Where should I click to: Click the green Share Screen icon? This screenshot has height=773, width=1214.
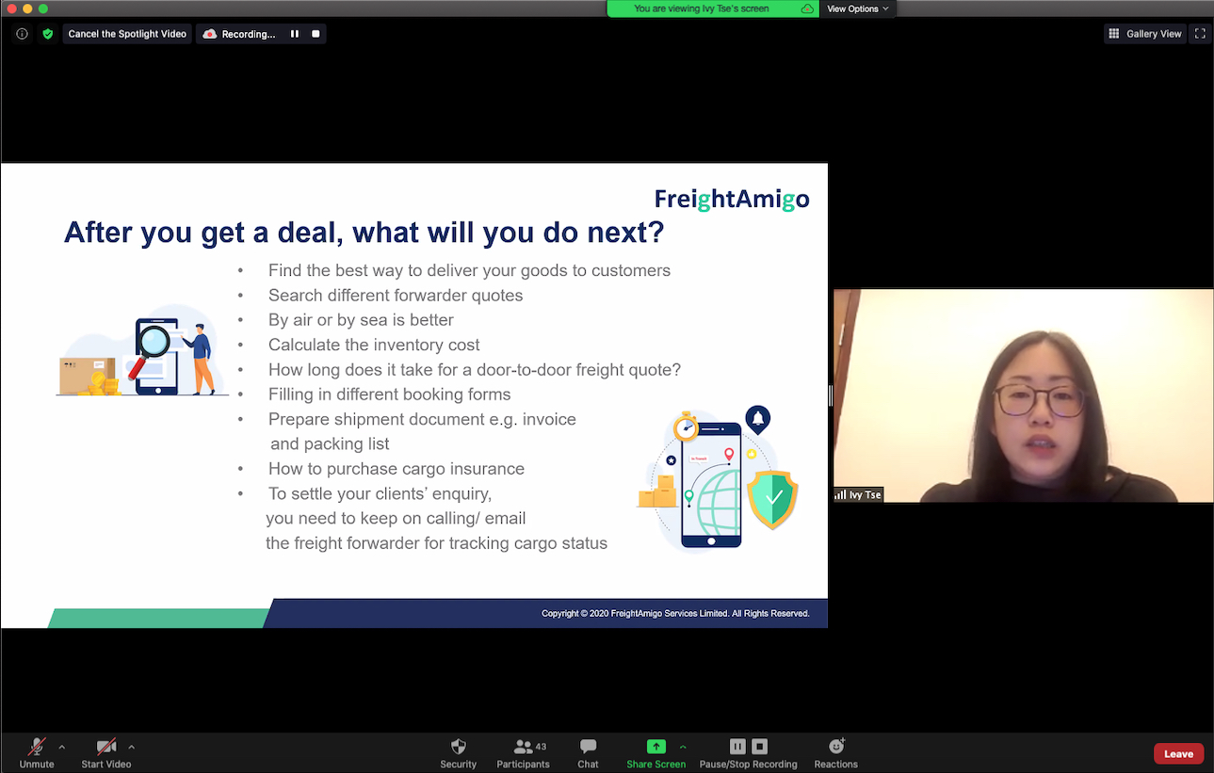pos(656,747)
